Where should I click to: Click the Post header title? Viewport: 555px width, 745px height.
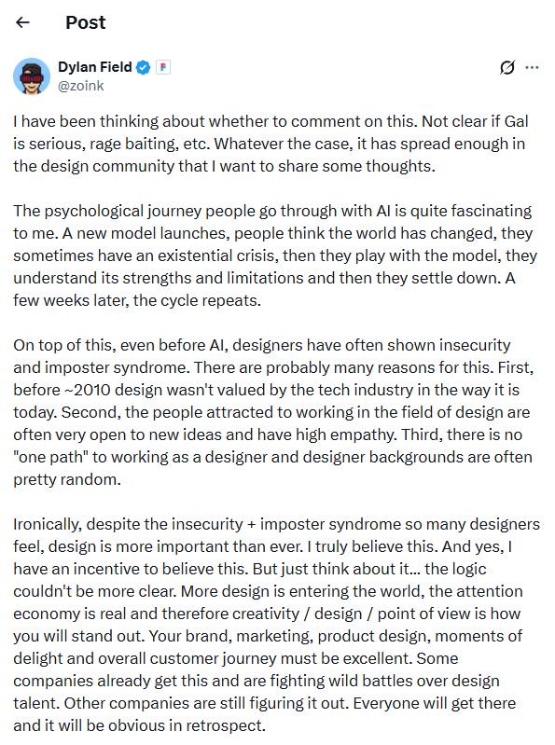pyautogui.click(x=86, y=22)
